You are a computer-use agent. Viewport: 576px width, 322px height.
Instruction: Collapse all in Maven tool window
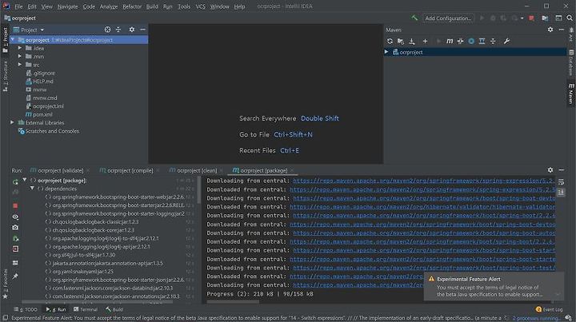pos(493,41)
